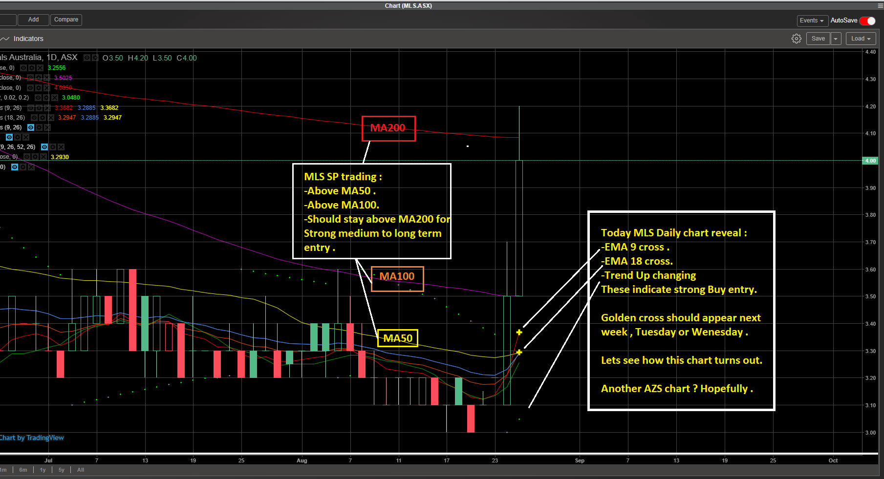Hide the indicator showing 4.0850
The width and height of the screenshot is (884, 479).
(x=30, y=88)
